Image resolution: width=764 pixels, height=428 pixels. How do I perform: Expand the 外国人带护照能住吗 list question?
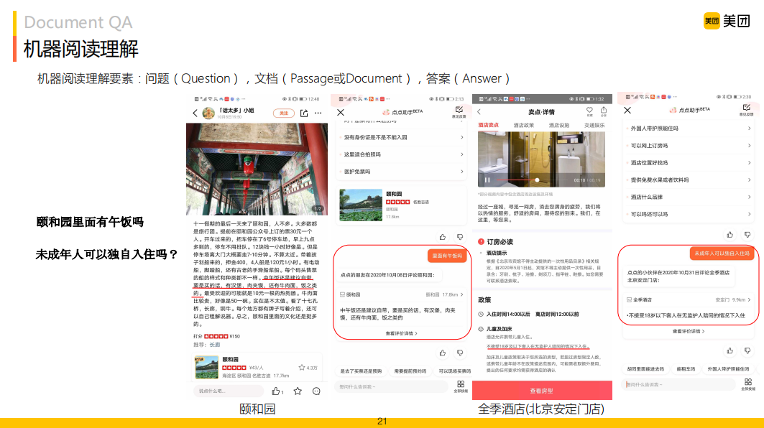[x=689, y=129]
